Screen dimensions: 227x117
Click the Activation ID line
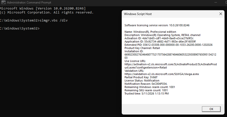tap(159, 38)
